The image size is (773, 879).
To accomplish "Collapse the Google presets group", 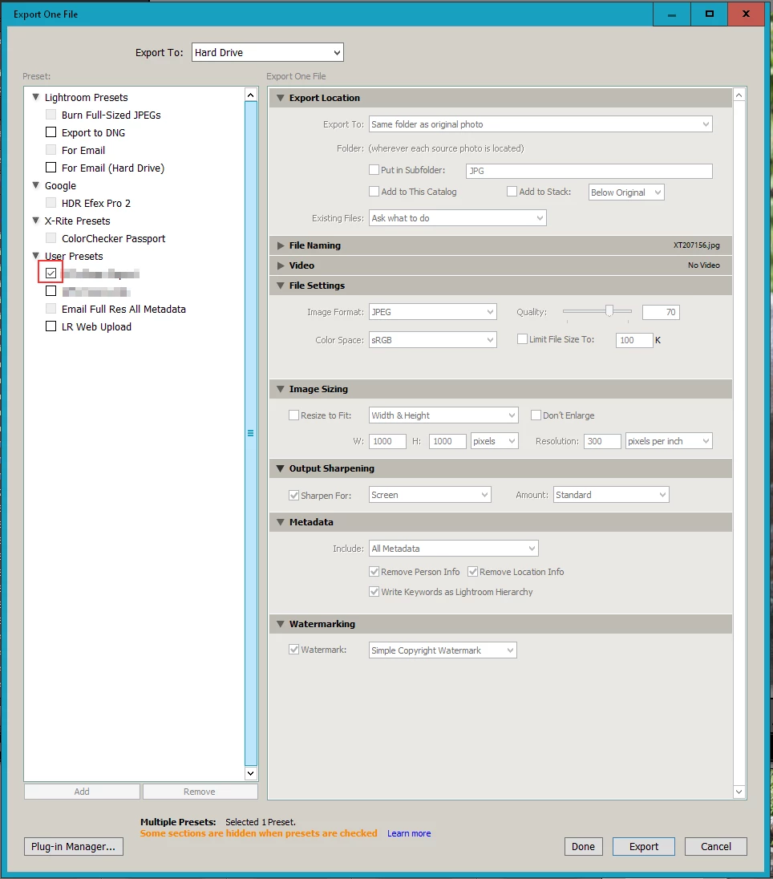I will [x=35, y=185].
